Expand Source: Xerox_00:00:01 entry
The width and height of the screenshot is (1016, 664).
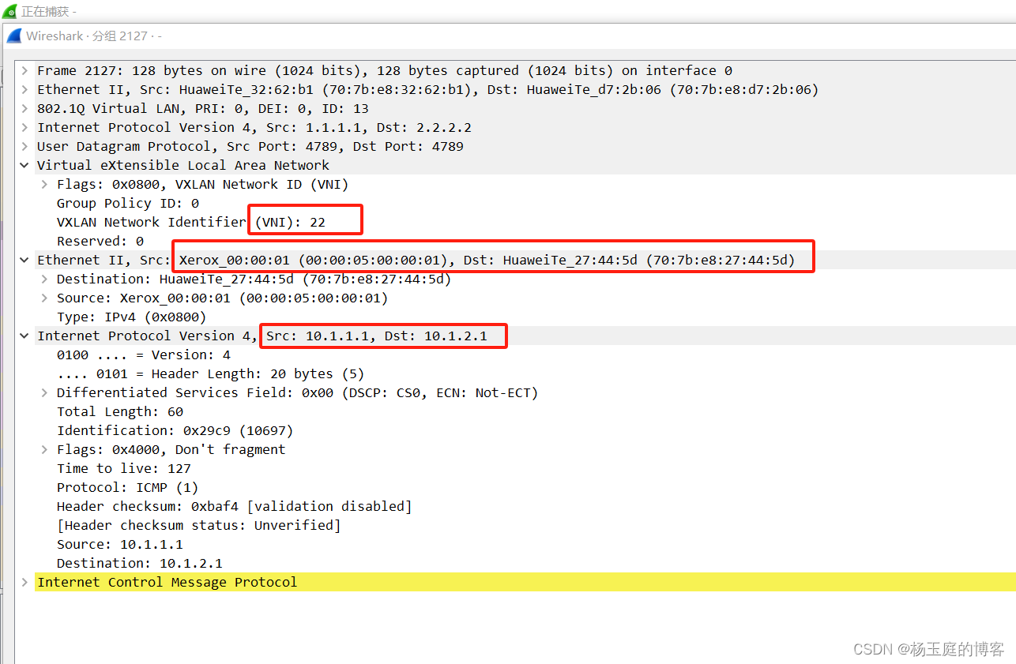click(44, 298)
